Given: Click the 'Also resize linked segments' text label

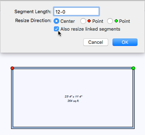Looking at the screenshot, I should 90,29.
